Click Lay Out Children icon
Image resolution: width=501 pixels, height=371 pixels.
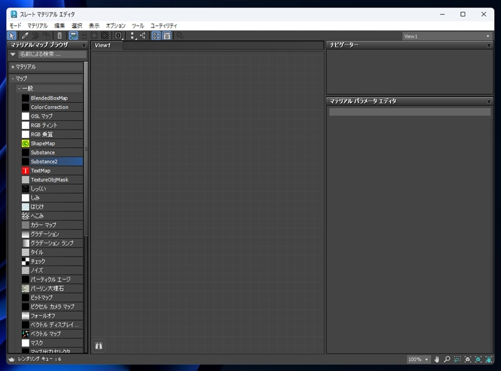[143, 36]
